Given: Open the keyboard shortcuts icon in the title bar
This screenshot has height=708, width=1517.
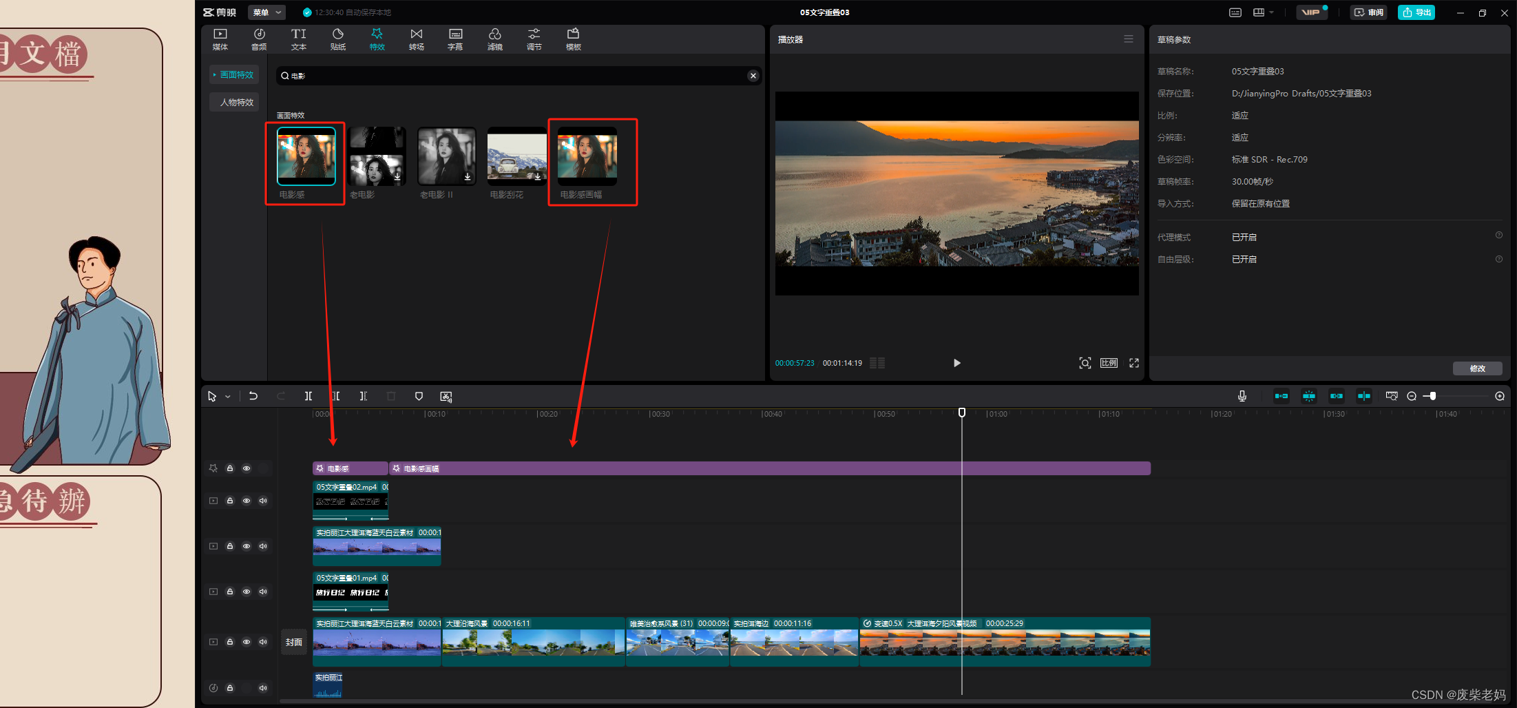Looking at the screenshot, I should (1235, 12).
